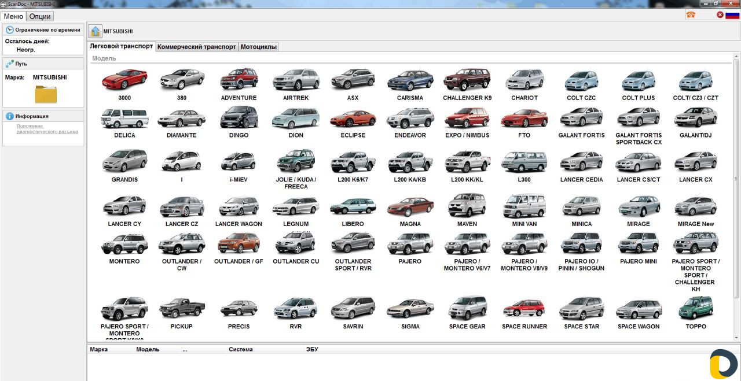Click the home icon next to MITSUBISHI
This screenshot has width=741, height=381.
point(96,31)
